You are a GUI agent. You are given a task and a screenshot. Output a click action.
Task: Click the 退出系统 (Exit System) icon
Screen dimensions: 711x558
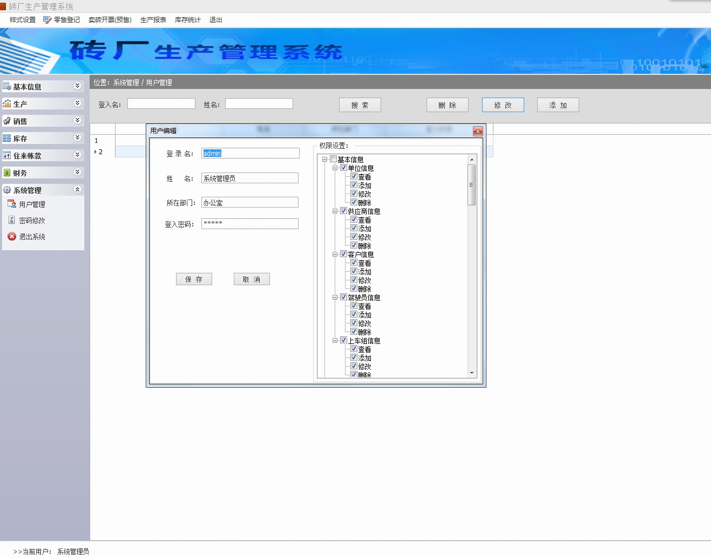pos(12,236)
